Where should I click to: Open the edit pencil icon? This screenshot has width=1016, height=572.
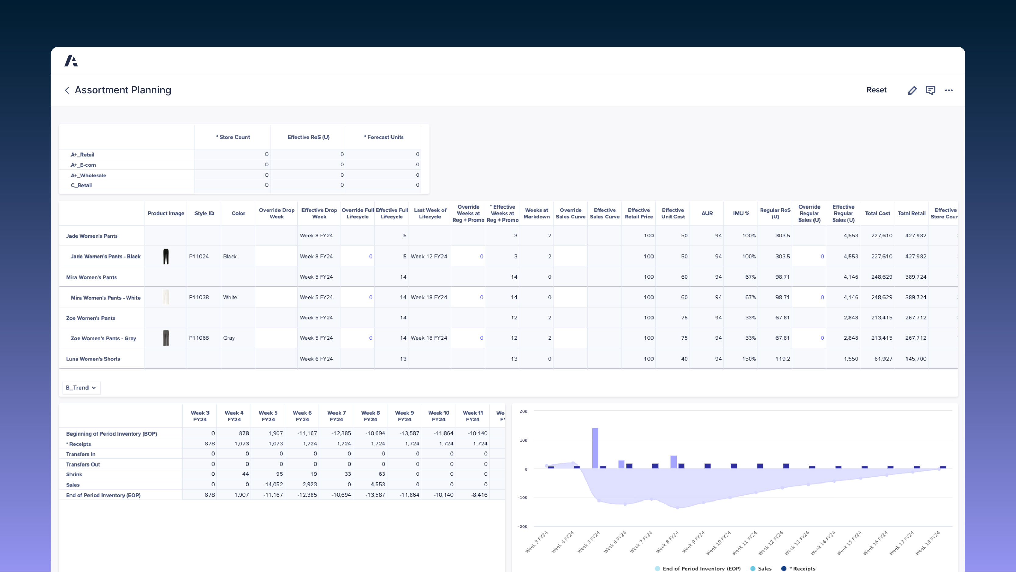pos(912,90)
